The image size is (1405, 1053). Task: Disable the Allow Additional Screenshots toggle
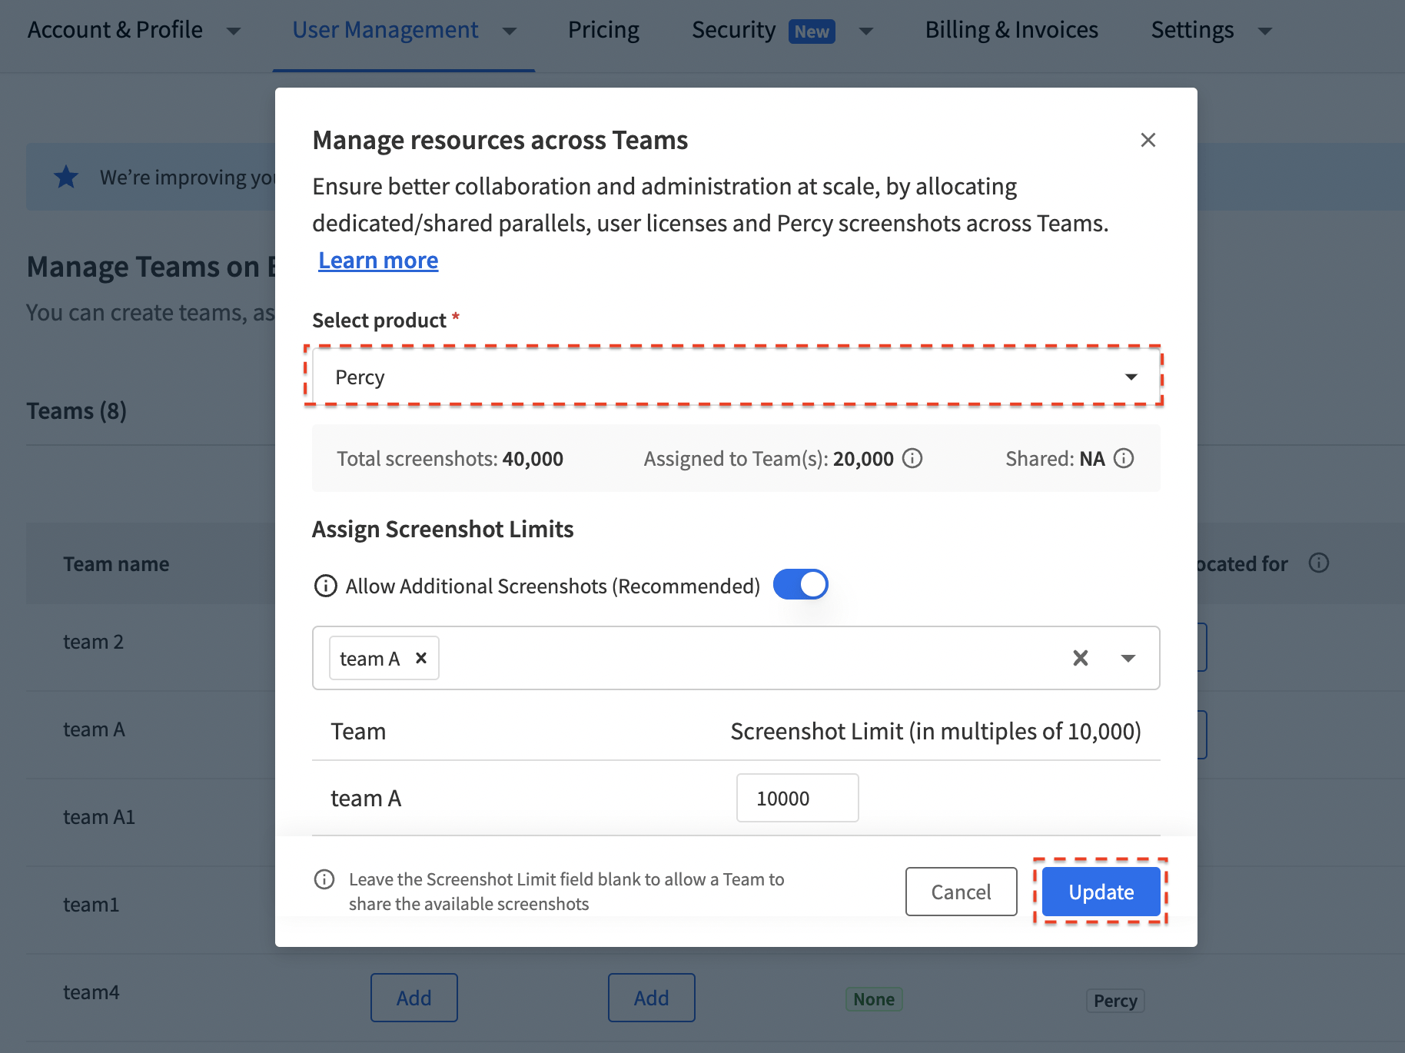[x=800, y=584]
